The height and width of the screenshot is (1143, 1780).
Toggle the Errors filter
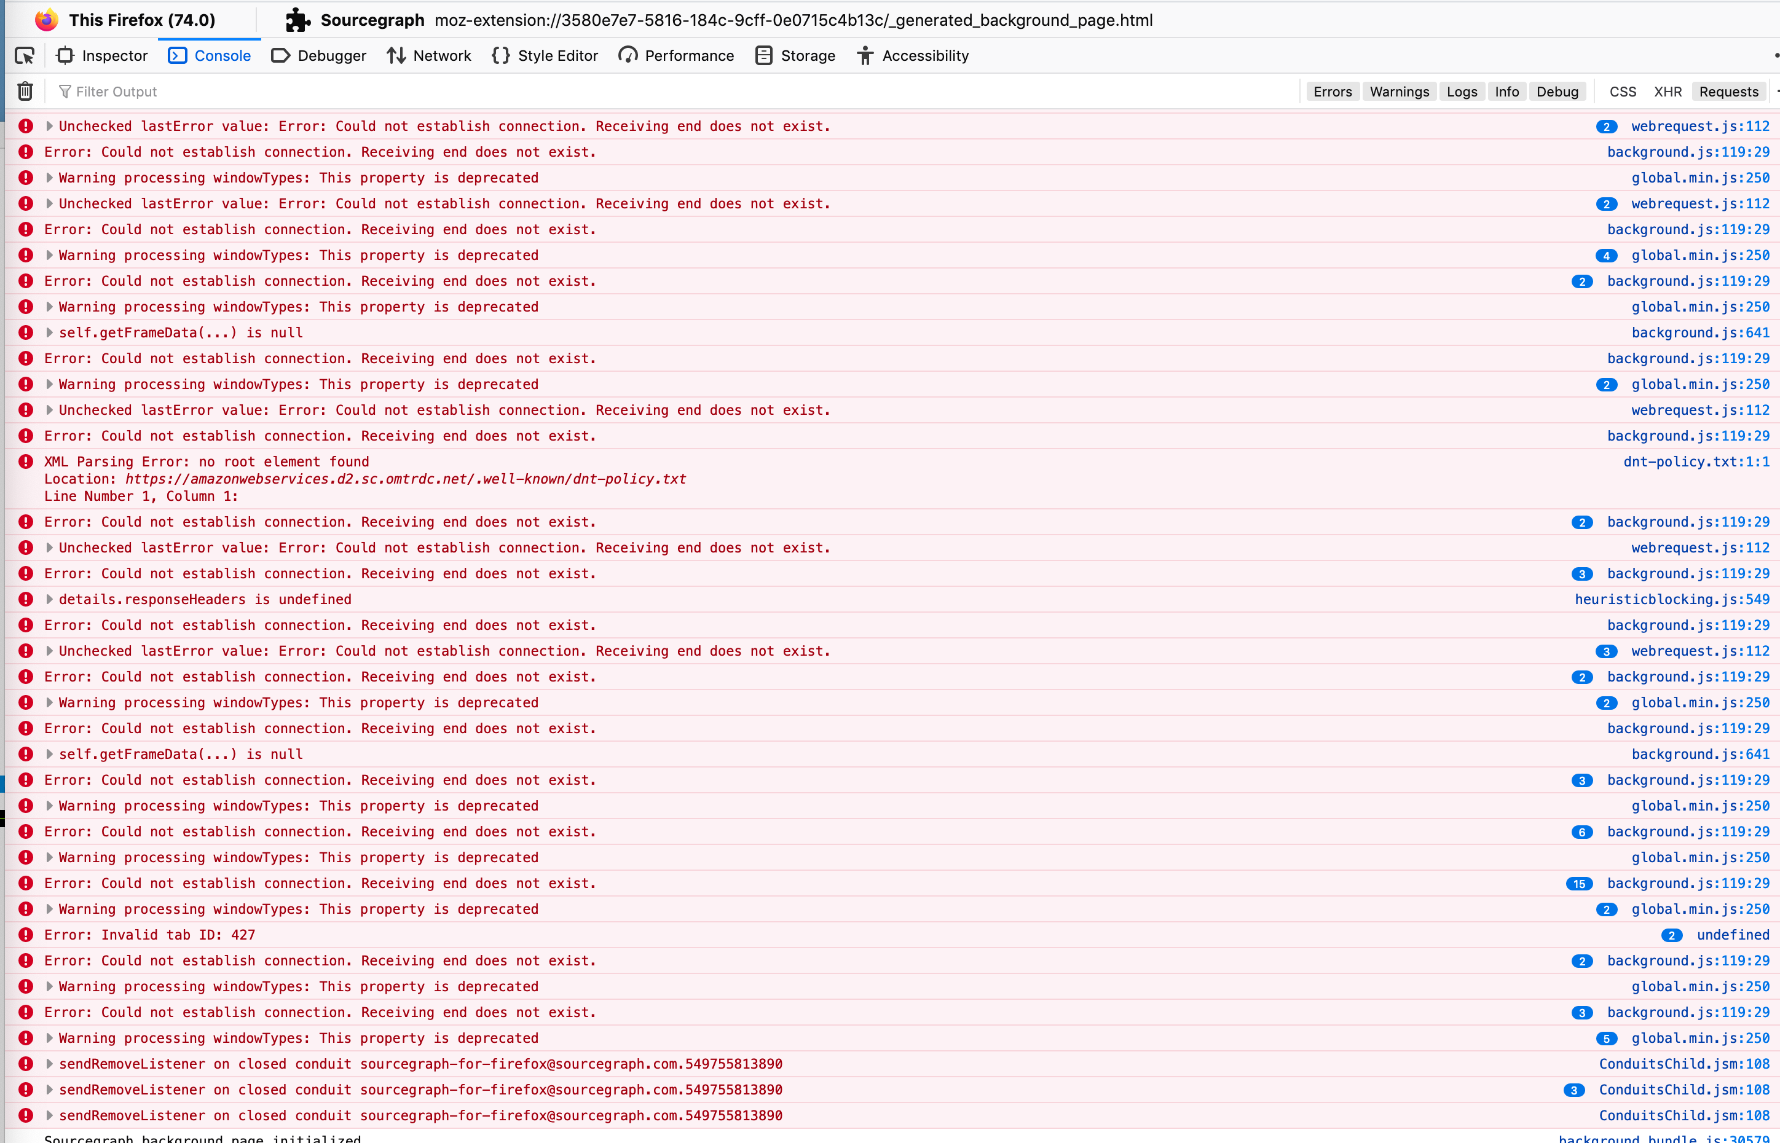(1332, 92)
